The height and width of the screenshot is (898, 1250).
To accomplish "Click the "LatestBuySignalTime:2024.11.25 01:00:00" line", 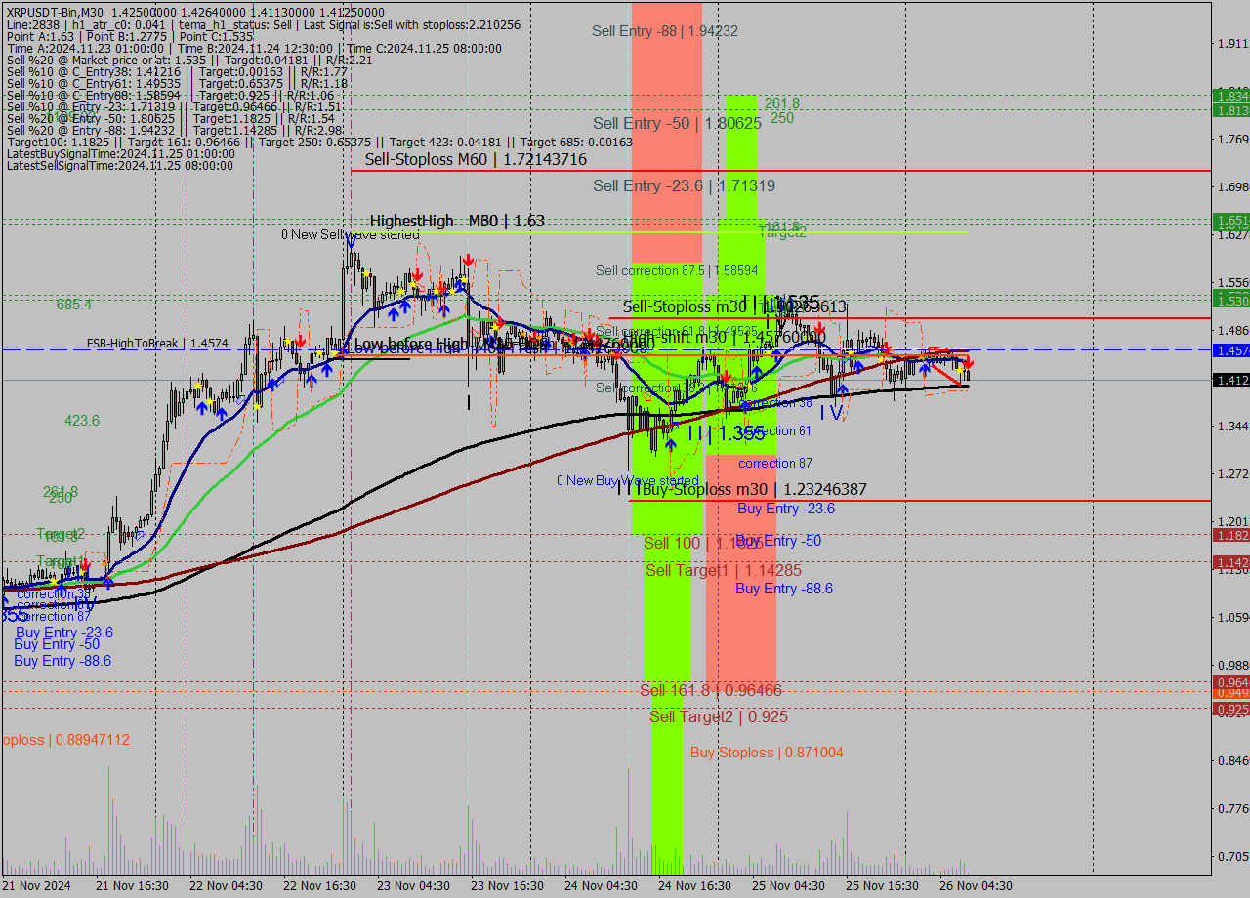I will tap(121, 153).
